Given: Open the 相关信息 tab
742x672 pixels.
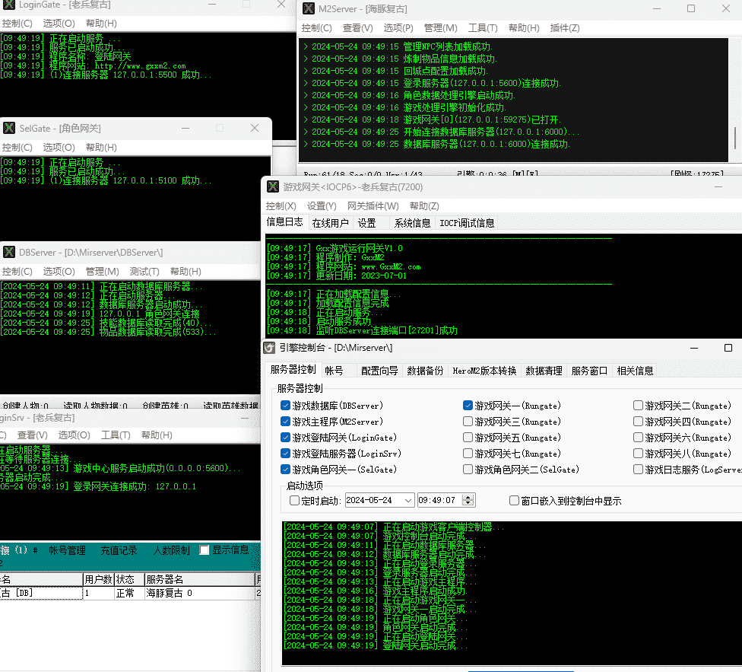Looking at the screenshot, I should 635,371.
